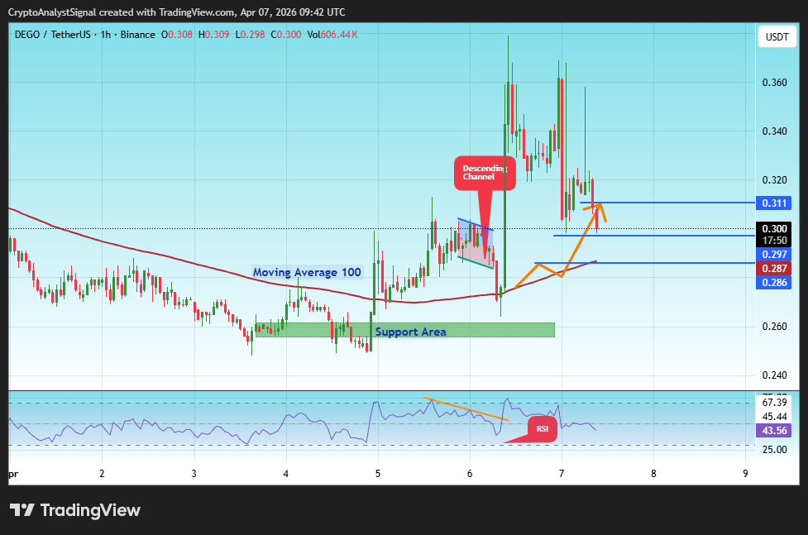808x535 pixels.
Task: Click the 0.340 price axis tick
Action: pyautogui.click(x=774, y=131)
